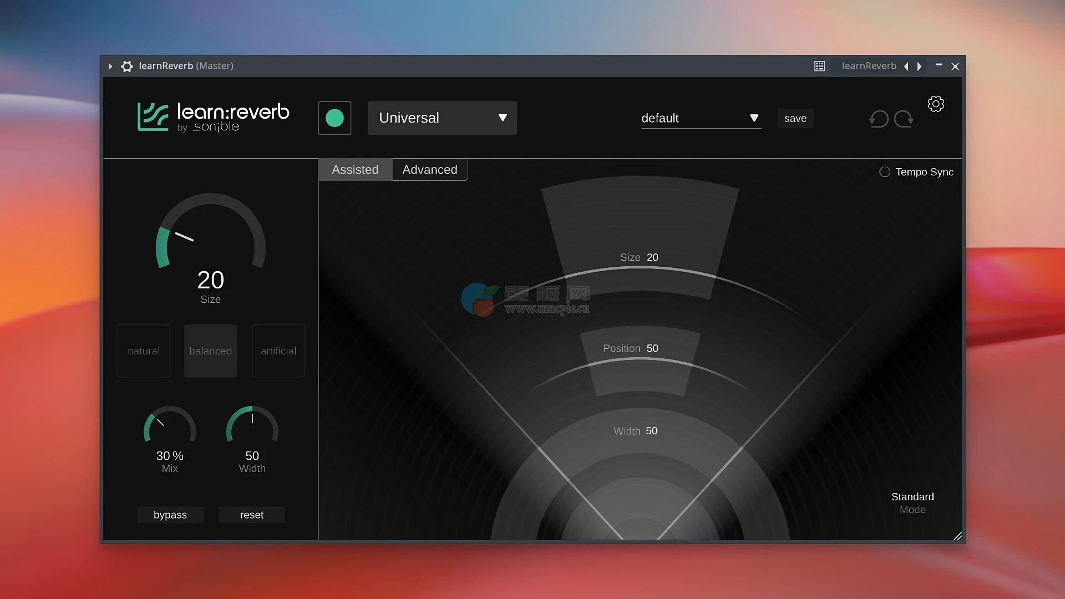This screenshot has width=1065, height=599.
Task: Select the artificial reverb style
Action: [278, 351]
